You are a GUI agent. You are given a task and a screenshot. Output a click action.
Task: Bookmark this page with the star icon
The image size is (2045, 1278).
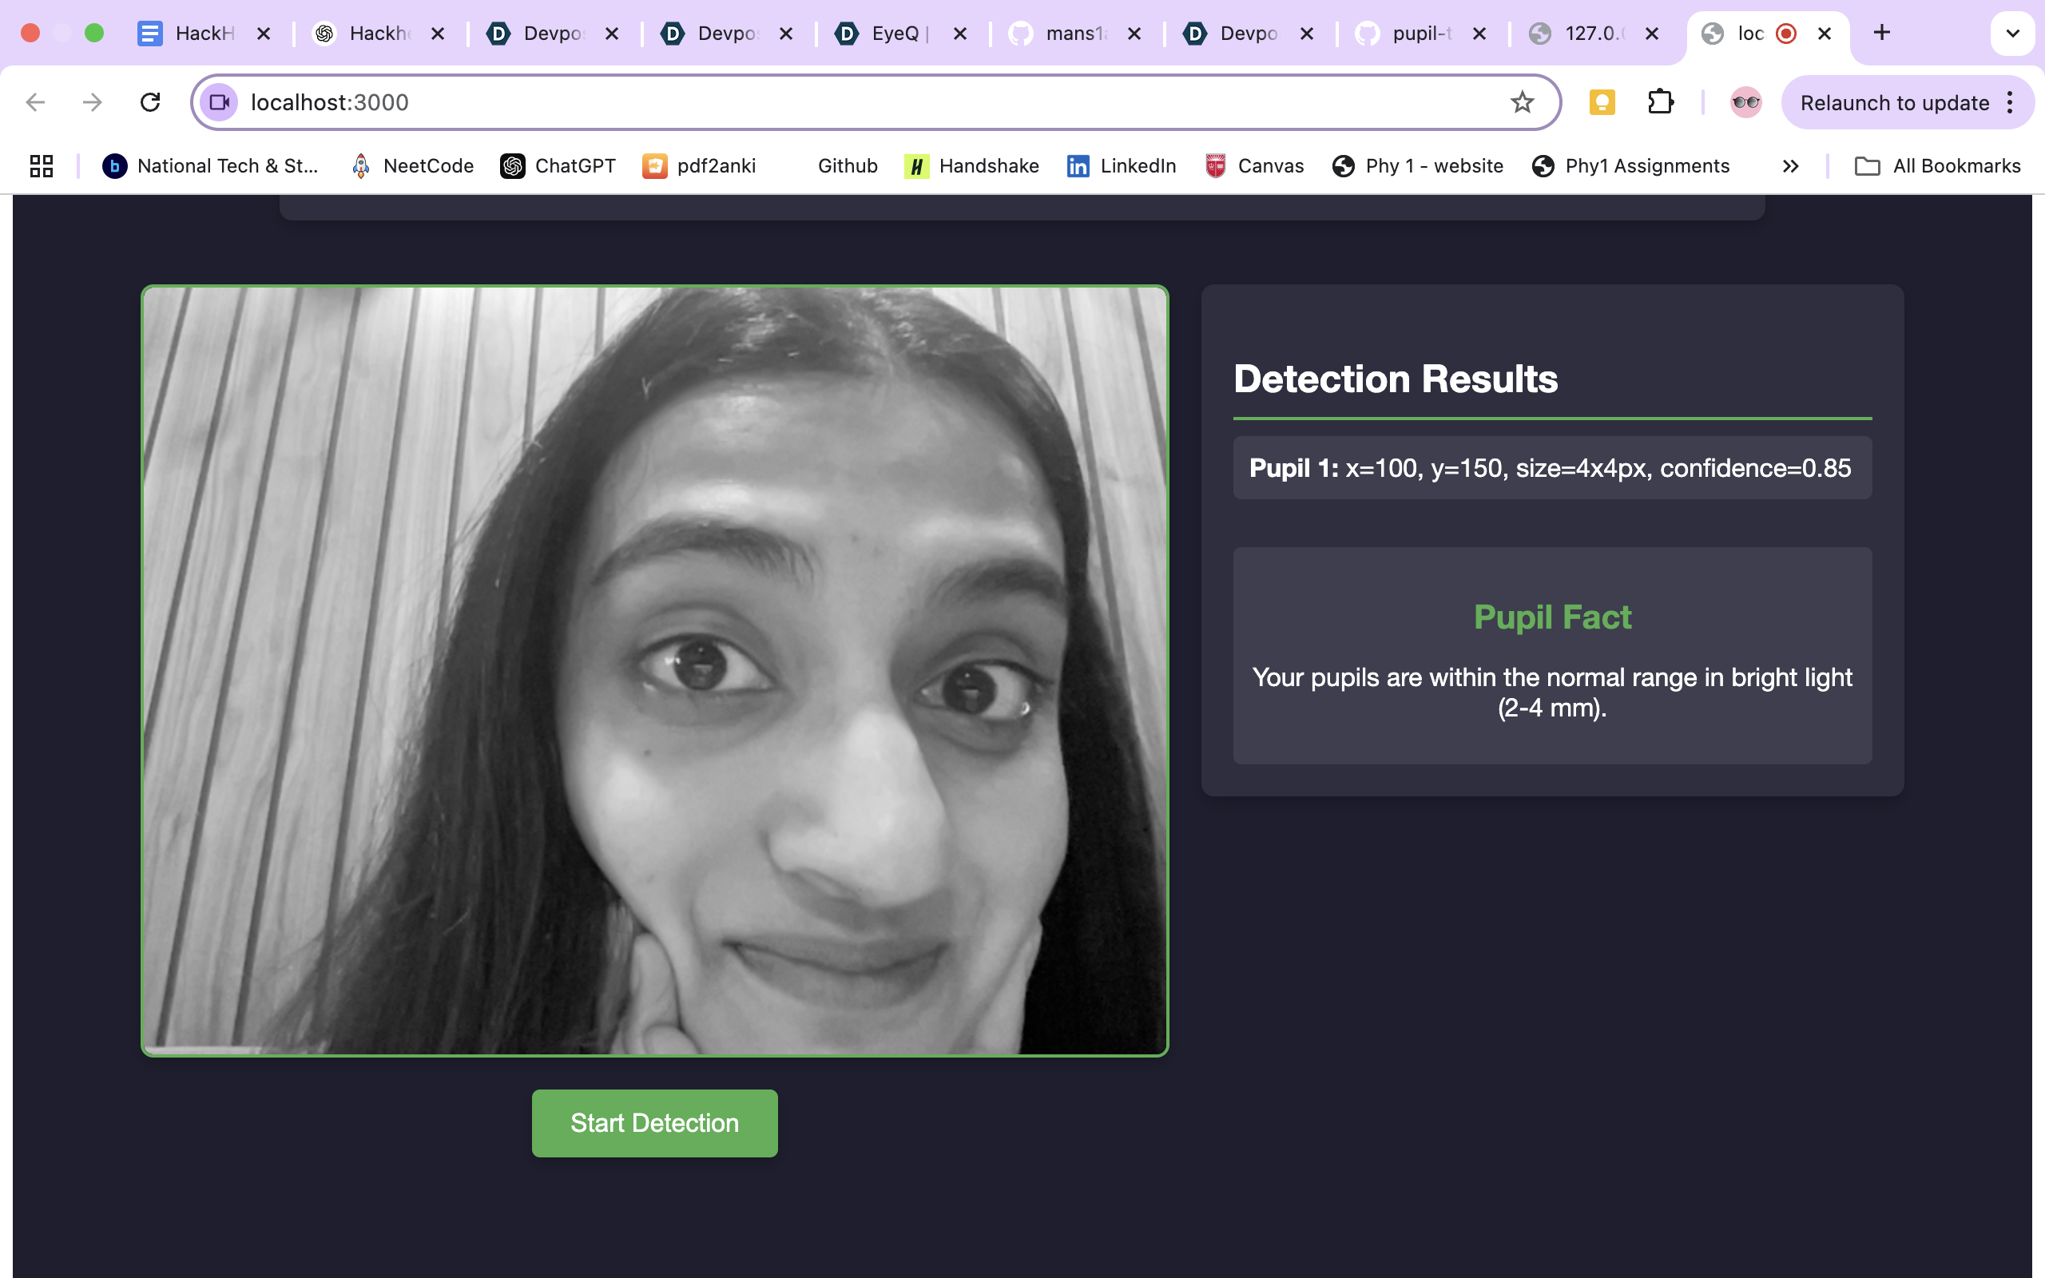point(1522,102)
